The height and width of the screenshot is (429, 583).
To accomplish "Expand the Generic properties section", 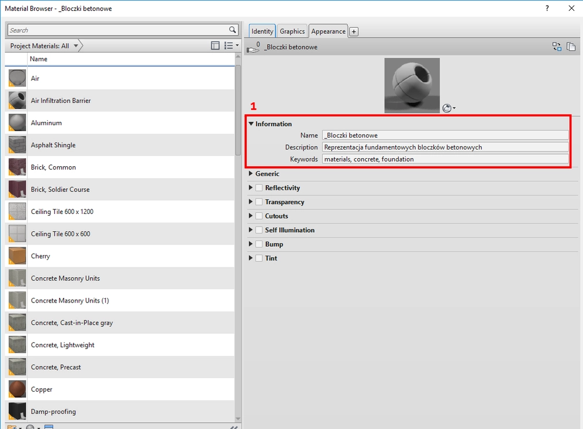I will tap(251, 174).
